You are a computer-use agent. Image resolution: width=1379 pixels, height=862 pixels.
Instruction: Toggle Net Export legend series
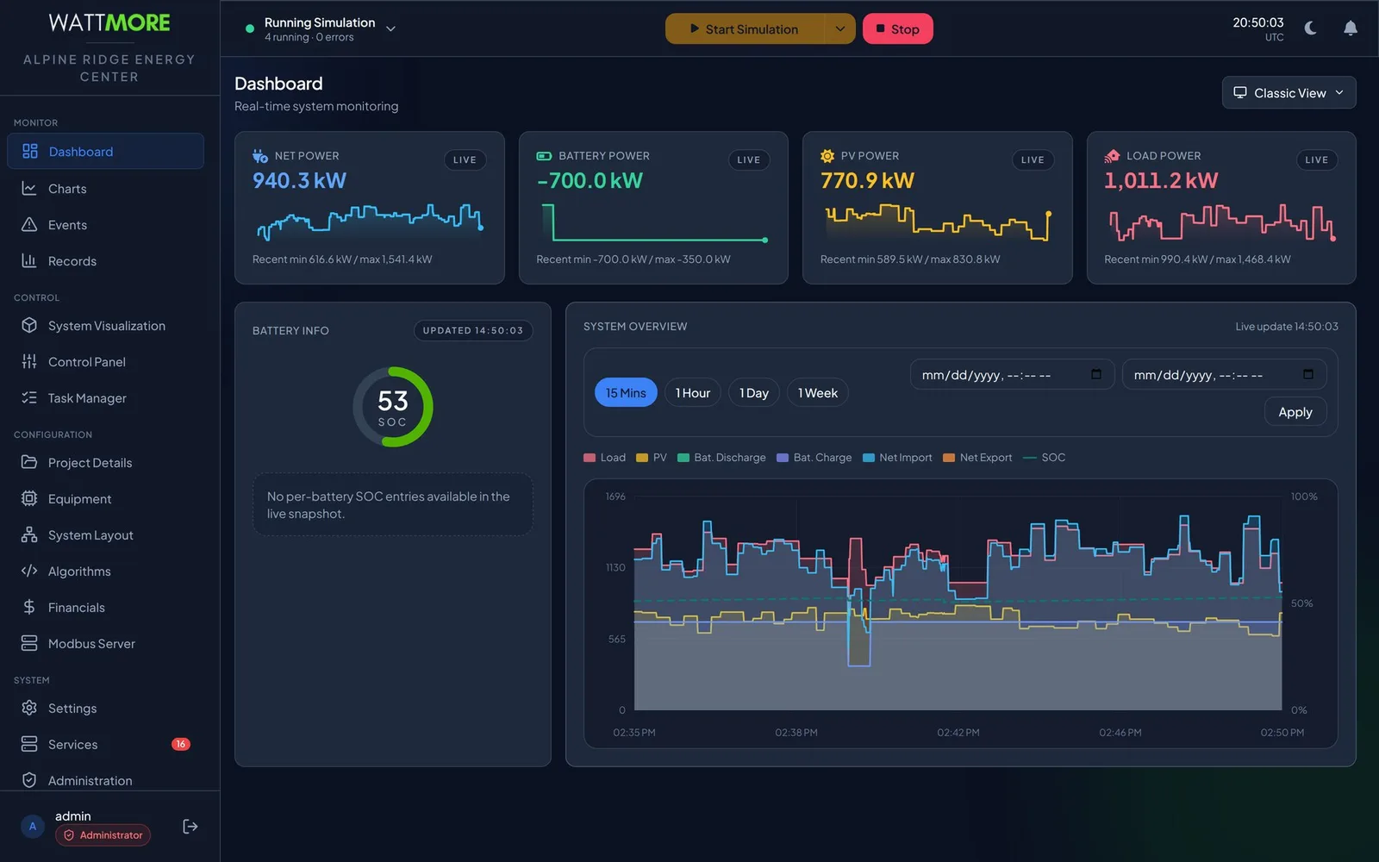click(x=977, y=458)
